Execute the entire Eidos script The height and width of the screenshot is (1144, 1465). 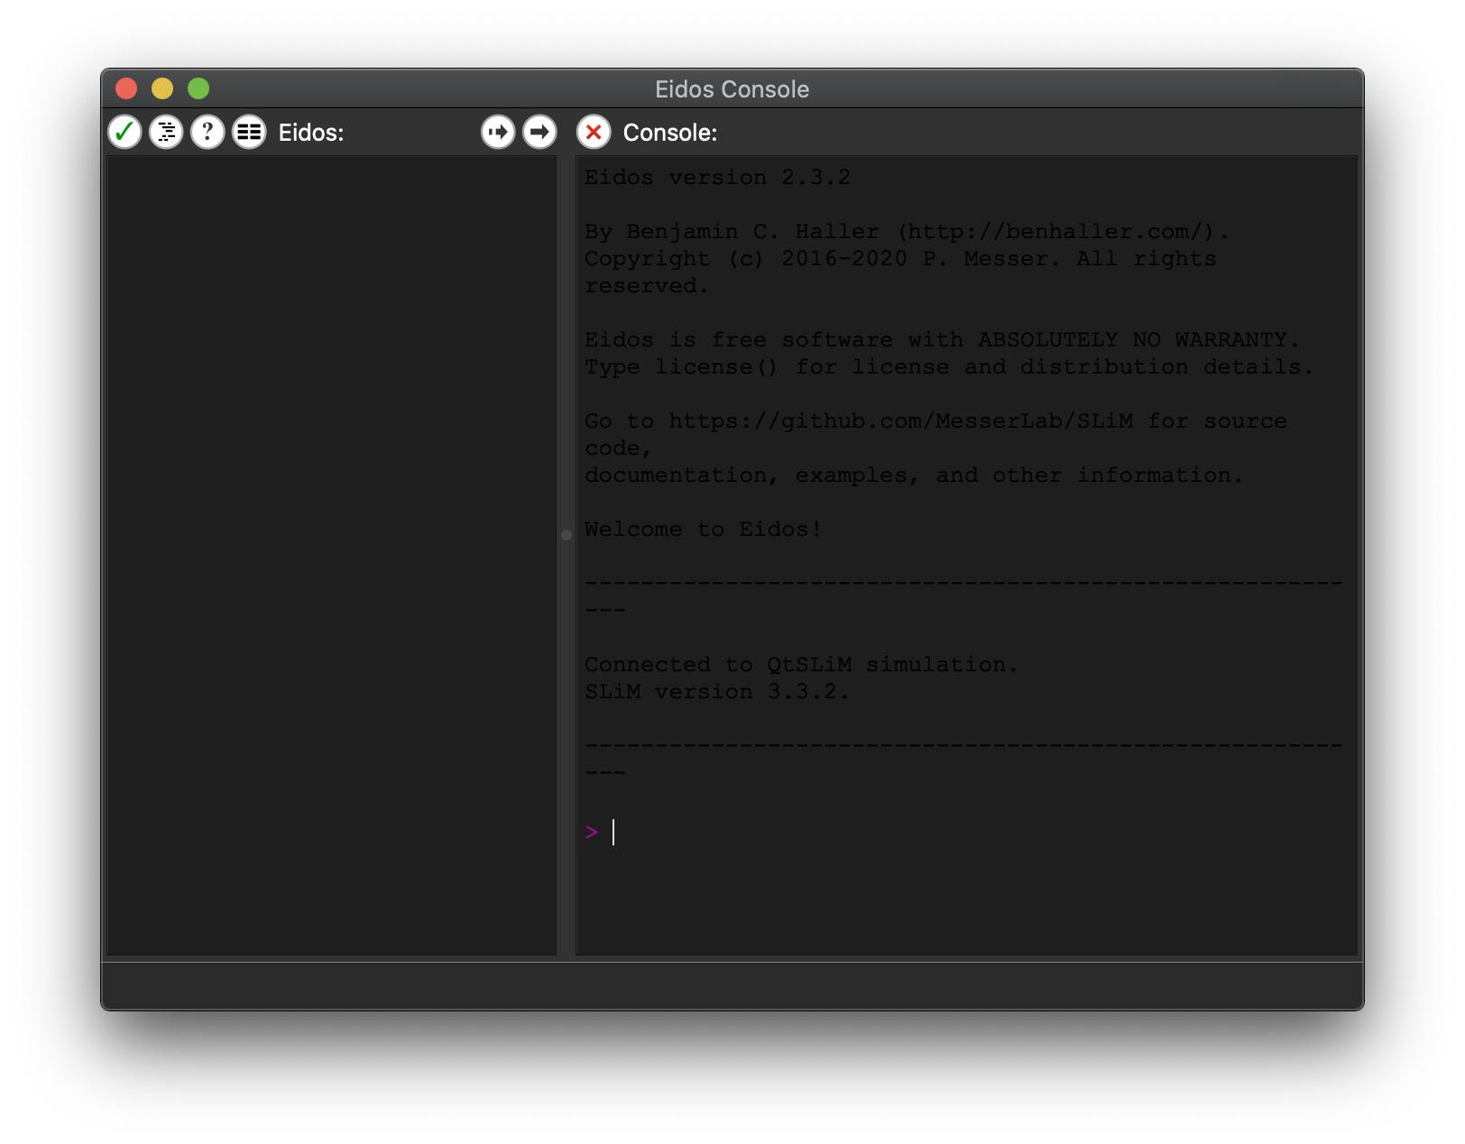539,132
